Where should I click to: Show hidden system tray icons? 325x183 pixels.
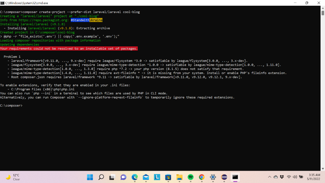269,177
